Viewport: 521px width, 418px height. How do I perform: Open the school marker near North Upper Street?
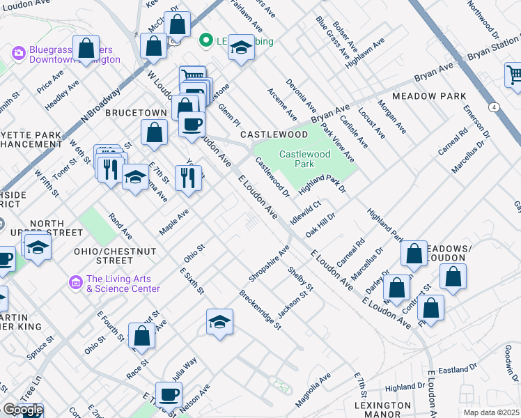tap(38, 247)
